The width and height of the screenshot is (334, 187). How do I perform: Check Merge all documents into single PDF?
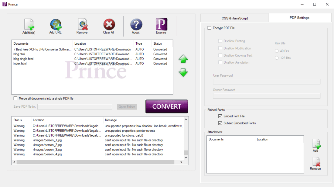(15, 98)
